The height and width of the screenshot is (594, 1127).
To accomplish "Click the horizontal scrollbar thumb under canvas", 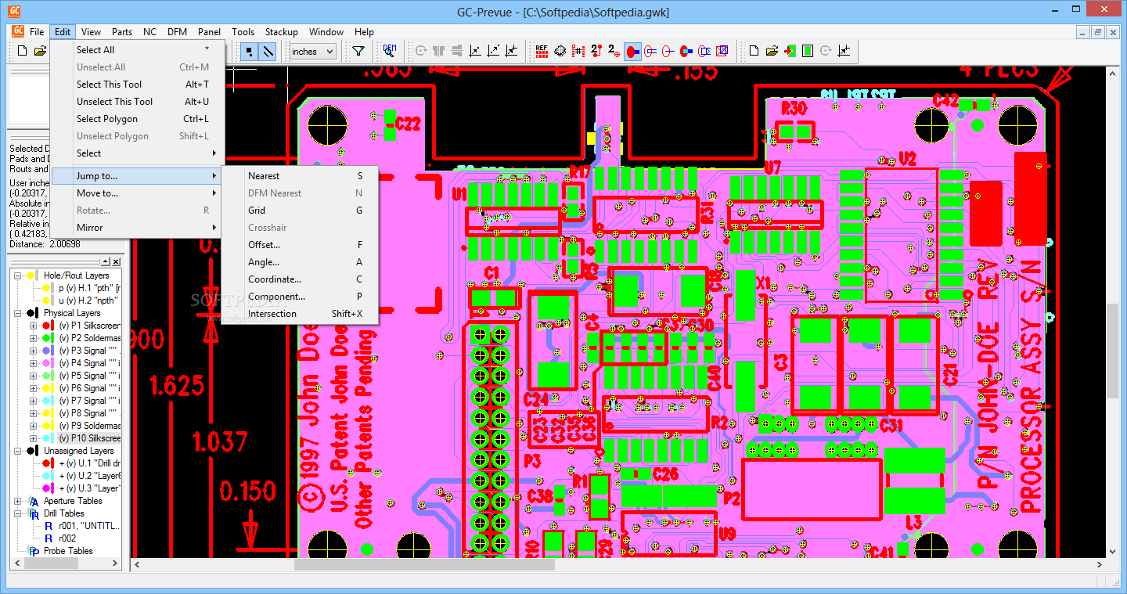I will click(x=424, y=564).
